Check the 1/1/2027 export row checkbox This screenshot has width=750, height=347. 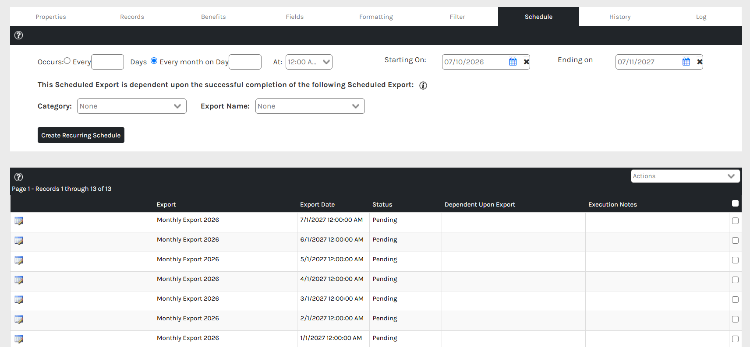pos(735,339)
